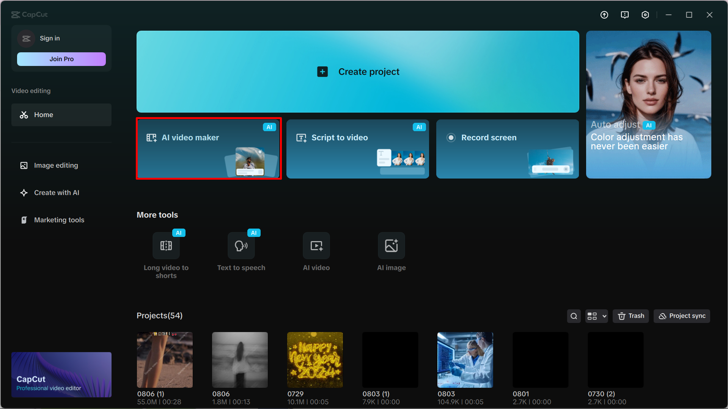Viewport: 728px width, 409px height.
Task: Click the Sign in link
Action: click(x=50, y=38)
